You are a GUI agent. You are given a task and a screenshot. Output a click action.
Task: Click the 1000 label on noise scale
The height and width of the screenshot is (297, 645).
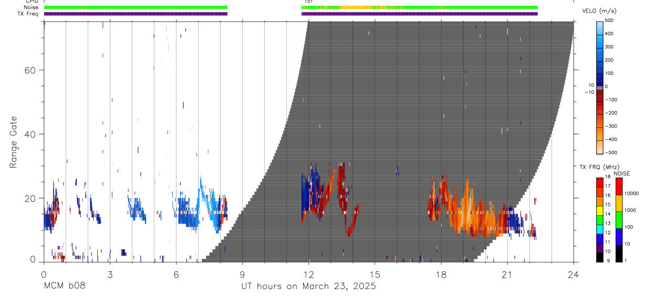coord(630,210)
